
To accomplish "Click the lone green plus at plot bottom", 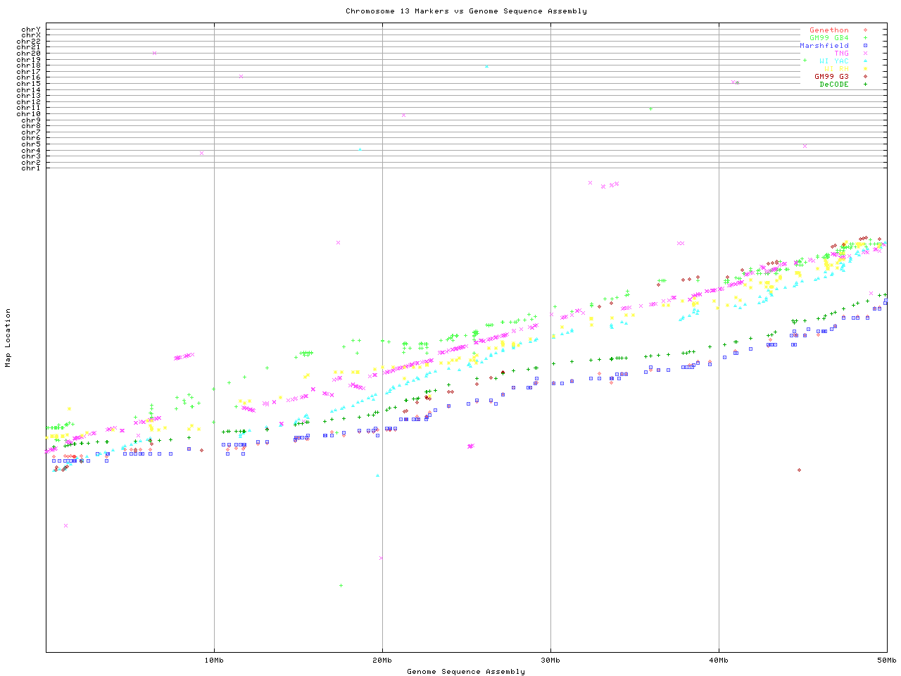I will 341,585.
